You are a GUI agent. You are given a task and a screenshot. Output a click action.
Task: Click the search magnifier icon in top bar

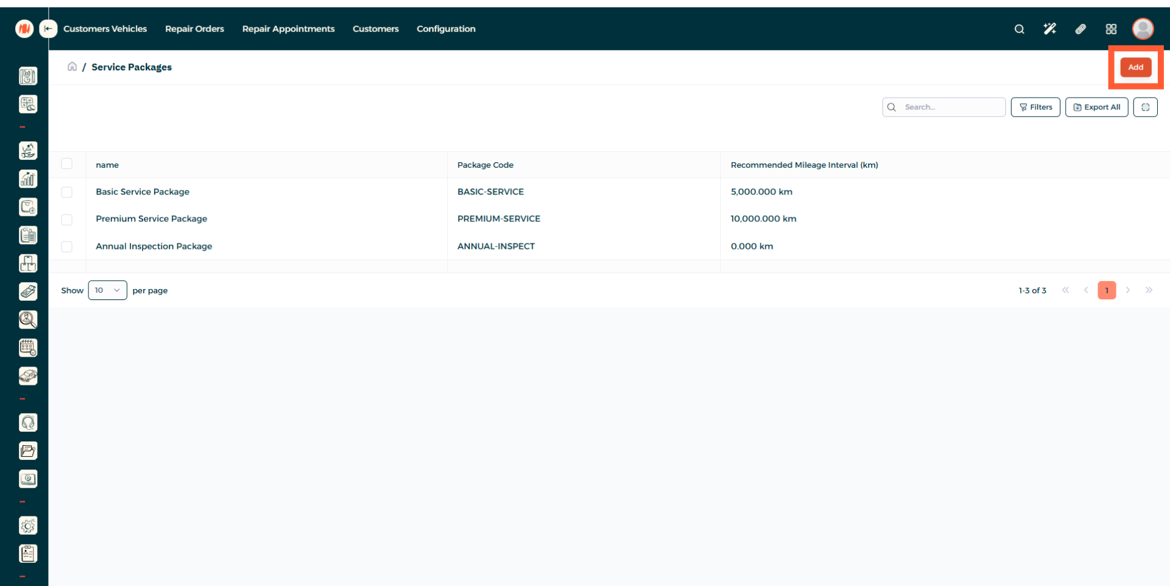(1019, 29)
